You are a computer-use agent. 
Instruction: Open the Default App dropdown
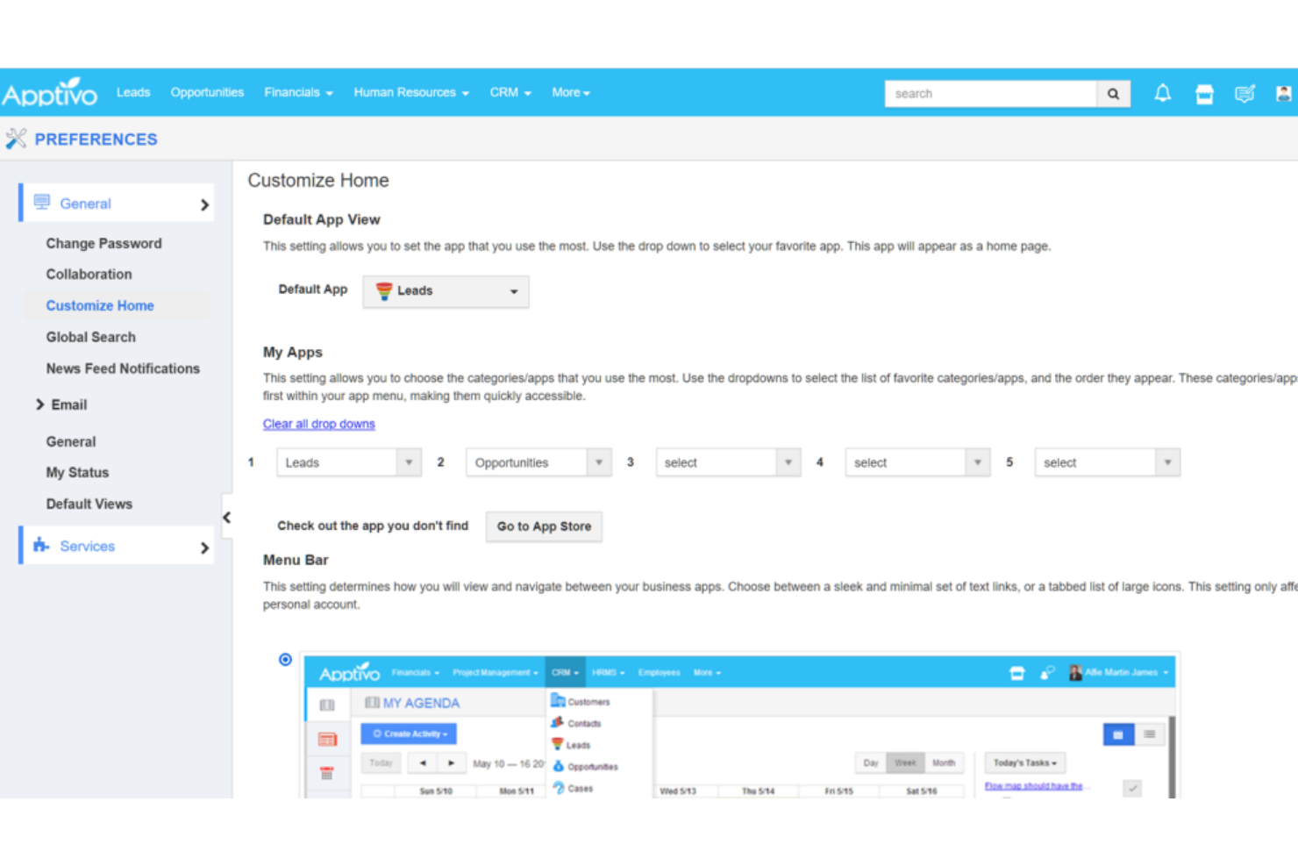pyautogui.click(x=512, y=291)
